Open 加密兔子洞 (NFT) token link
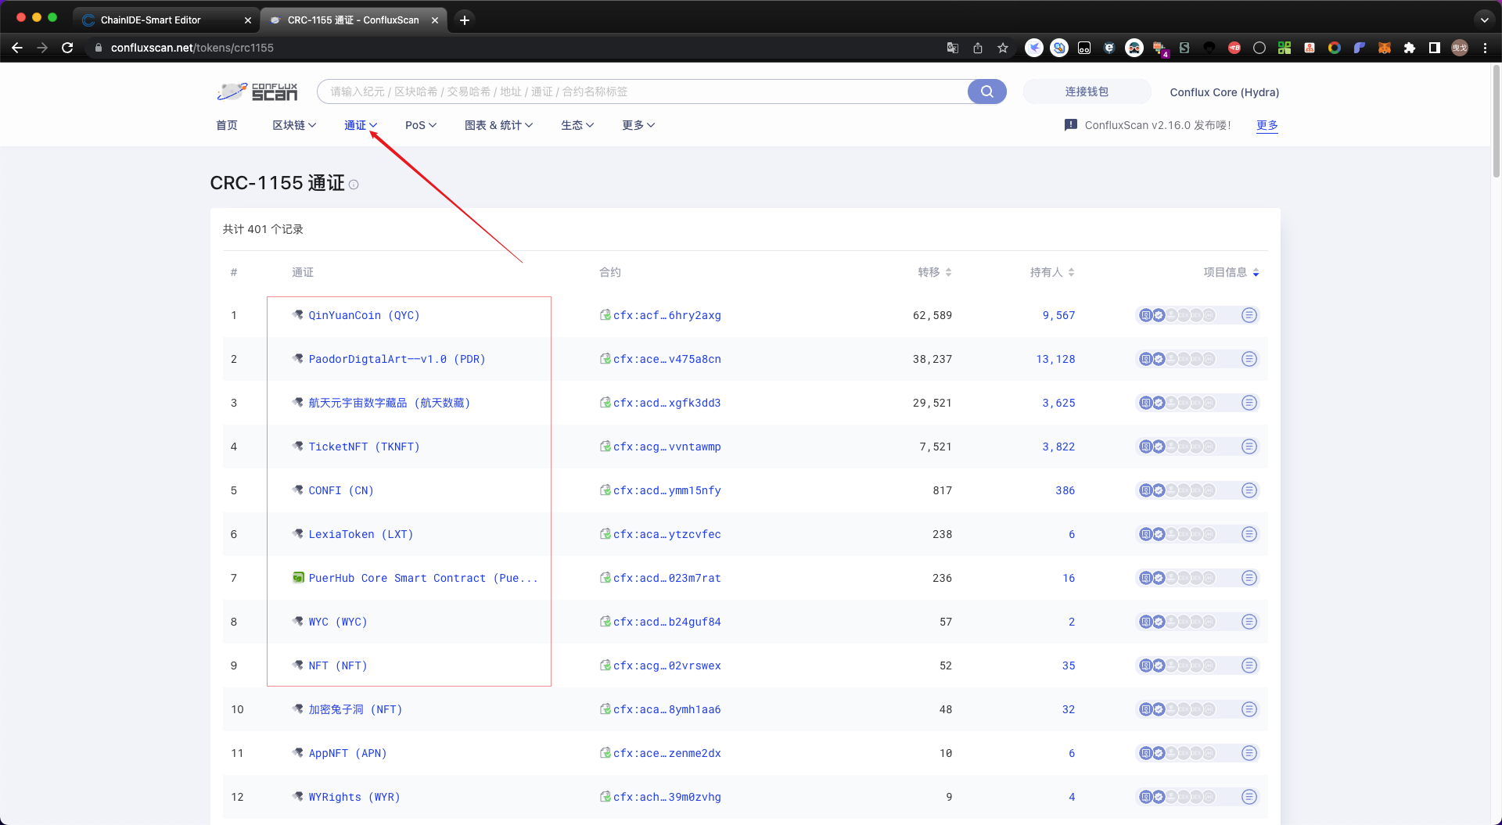The image size is (1502, 825). pyautogui.click(x=355, y=709)
